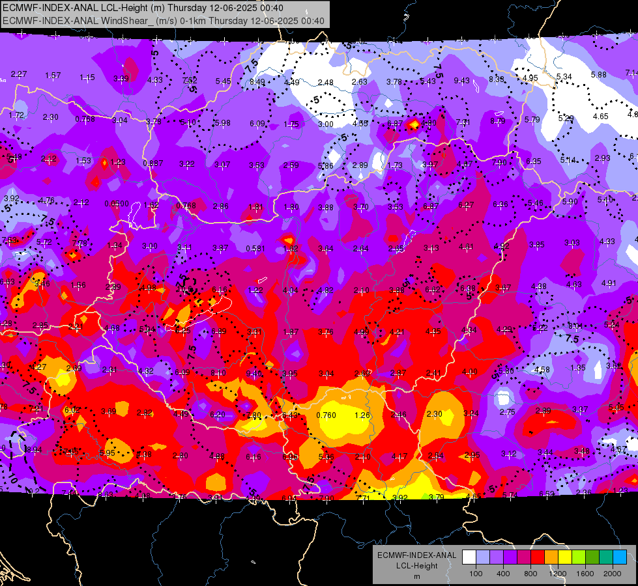
Task: Click the '0.887' wind shear value
Action: click(153, 163)
